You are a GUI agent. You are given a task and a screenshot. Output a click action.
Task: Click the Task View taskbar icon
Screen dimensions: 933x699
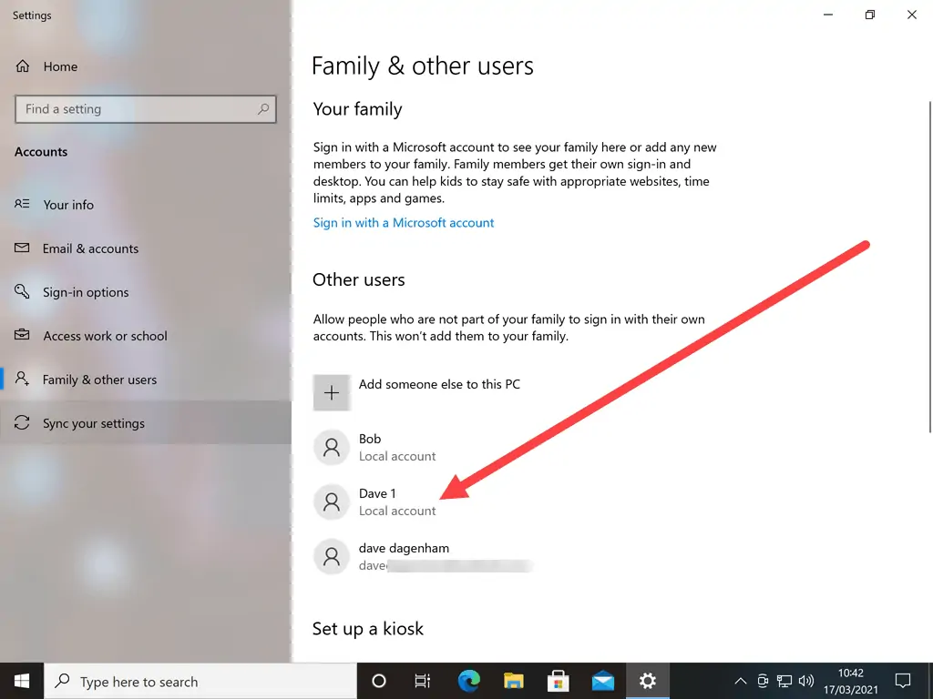tap(423, 681)
